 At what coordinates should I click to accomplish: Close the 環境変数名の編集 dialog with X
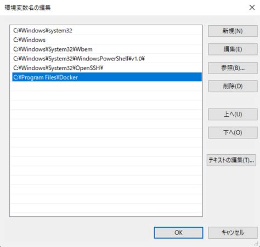[252, 8]
